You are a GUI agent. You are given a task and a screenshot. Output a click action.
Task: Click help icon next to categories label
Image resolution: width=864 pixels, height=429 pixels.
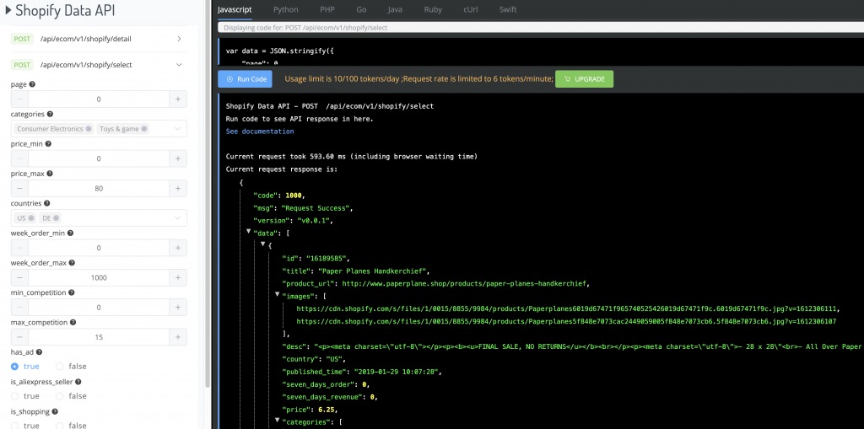pyautogui.click(x=50, y=114)
